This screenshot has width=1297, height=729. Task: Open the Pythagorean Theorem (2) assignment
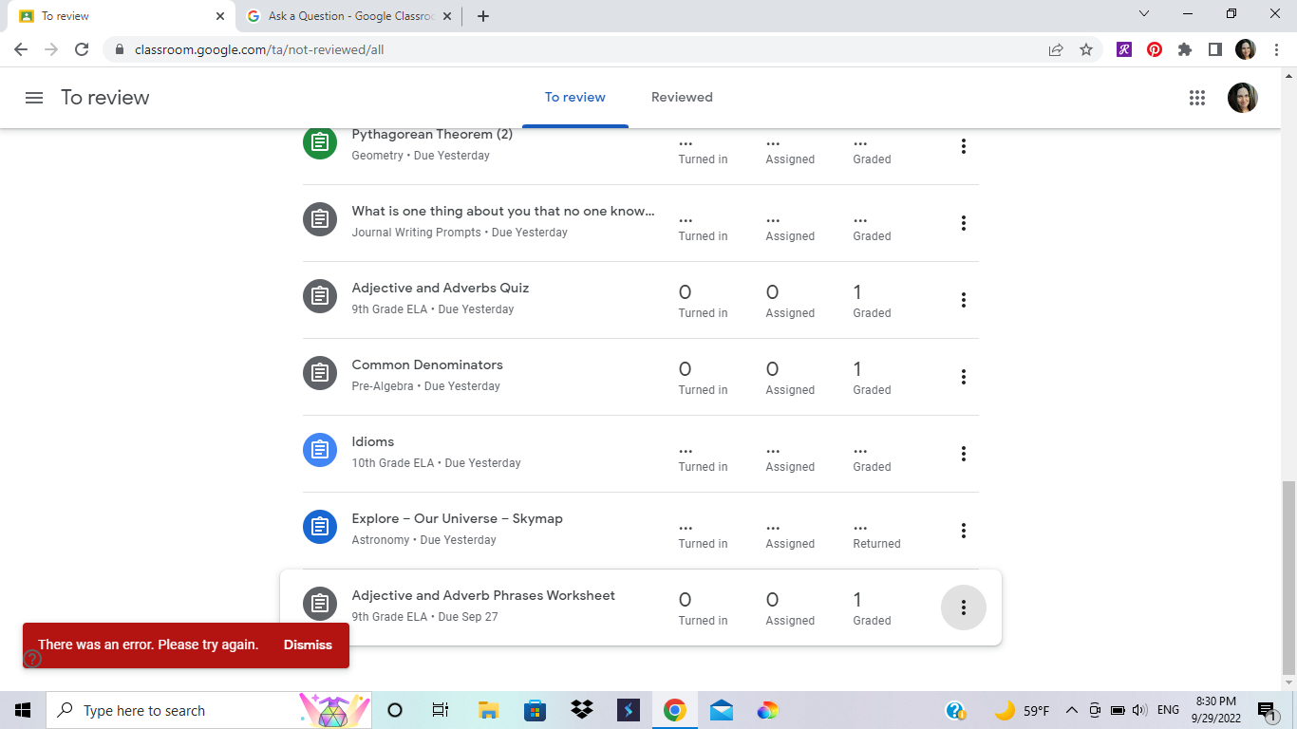tap(432, 135)
